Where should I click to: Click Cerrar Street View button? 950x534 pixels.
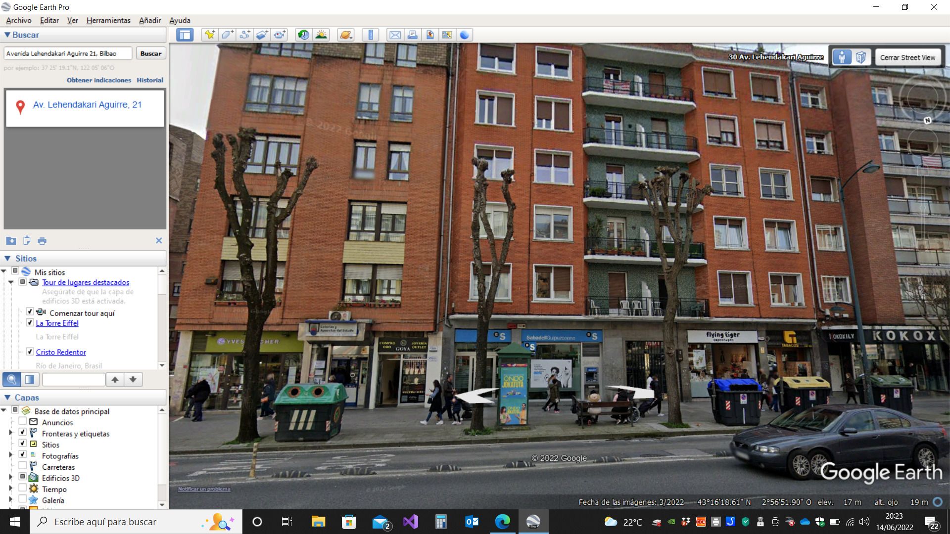coord(907,57)
